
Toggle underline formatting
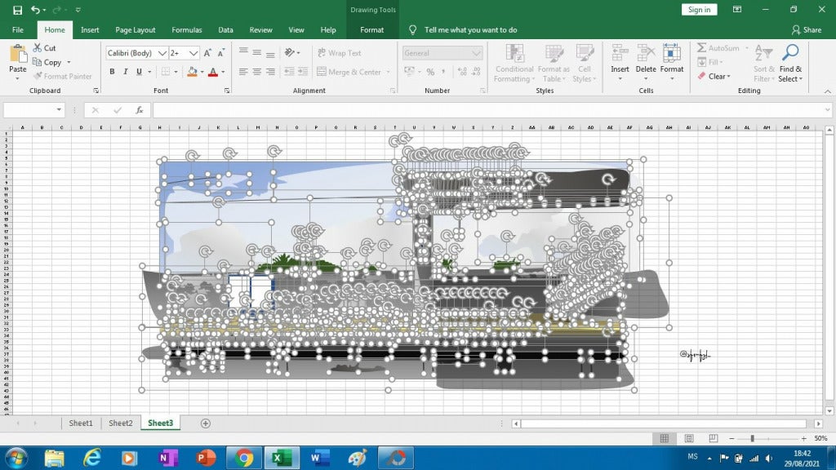(139, 72)
